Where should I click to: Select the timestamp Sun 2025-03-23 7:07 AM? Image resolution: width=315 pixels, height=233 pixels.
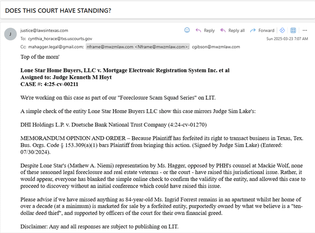287,39
